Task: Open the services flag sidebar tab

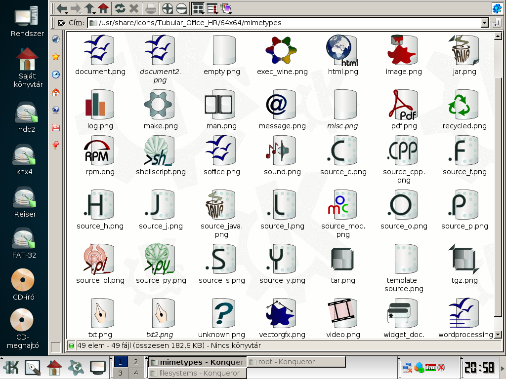Action: pyautogui.click(x=56, y=146)
